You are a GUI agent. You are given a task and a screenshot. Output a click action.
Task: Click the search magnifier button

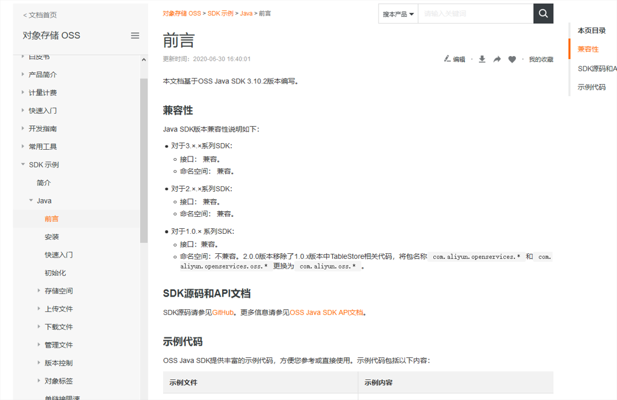point(543,13)
